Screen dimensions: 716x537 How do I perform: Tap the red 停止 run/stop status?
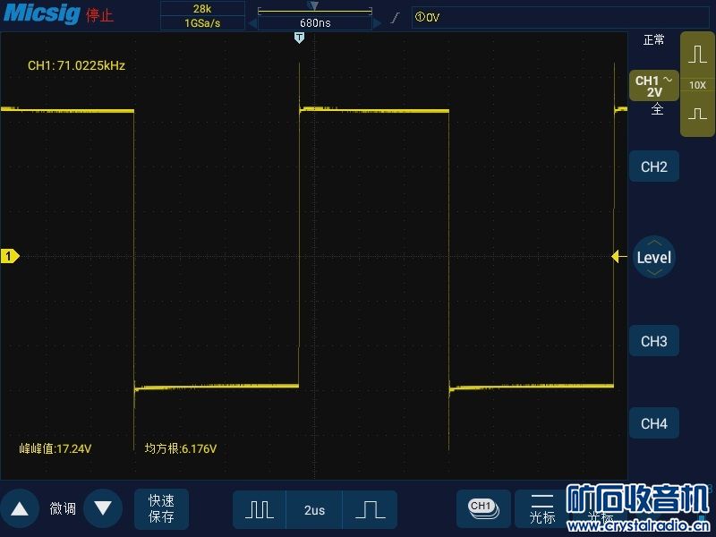99,15
